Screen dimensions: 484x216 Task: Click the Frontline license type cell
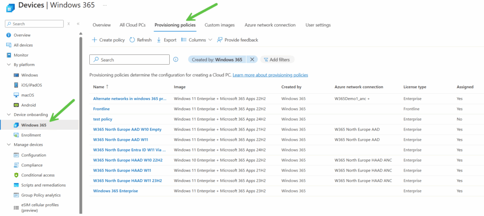(411, 109)
